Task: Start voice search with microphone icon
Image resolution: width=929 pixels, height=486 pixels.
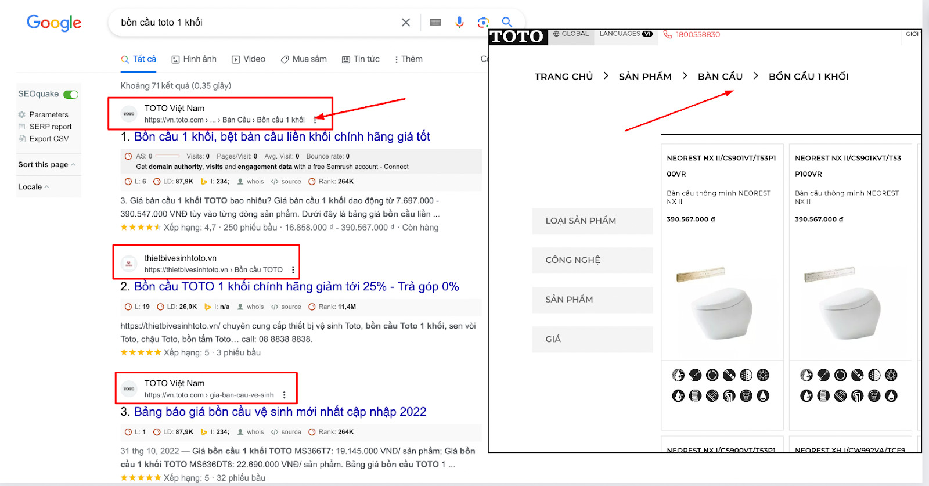Action: tap(459, 23)
